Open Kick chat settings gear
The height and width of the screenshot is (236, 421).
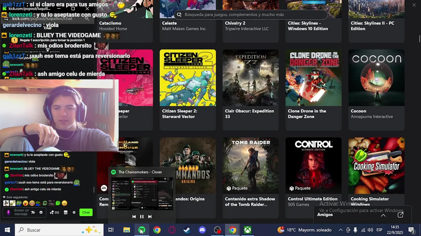point(74,212)
